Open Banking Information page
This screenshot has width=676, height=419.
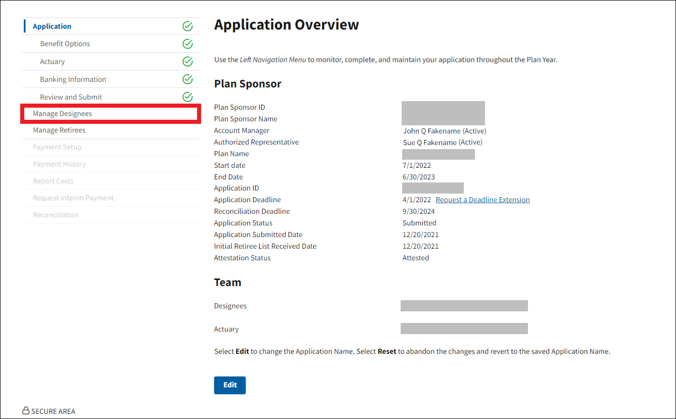click(73, 79)
